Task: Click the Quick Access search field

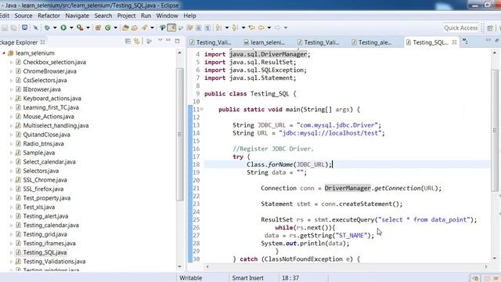Action: coord(460,28)
